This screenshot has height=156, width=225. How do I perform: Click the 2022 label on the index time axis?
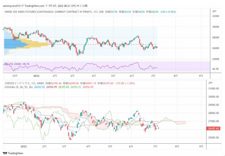tap(24, 146)
